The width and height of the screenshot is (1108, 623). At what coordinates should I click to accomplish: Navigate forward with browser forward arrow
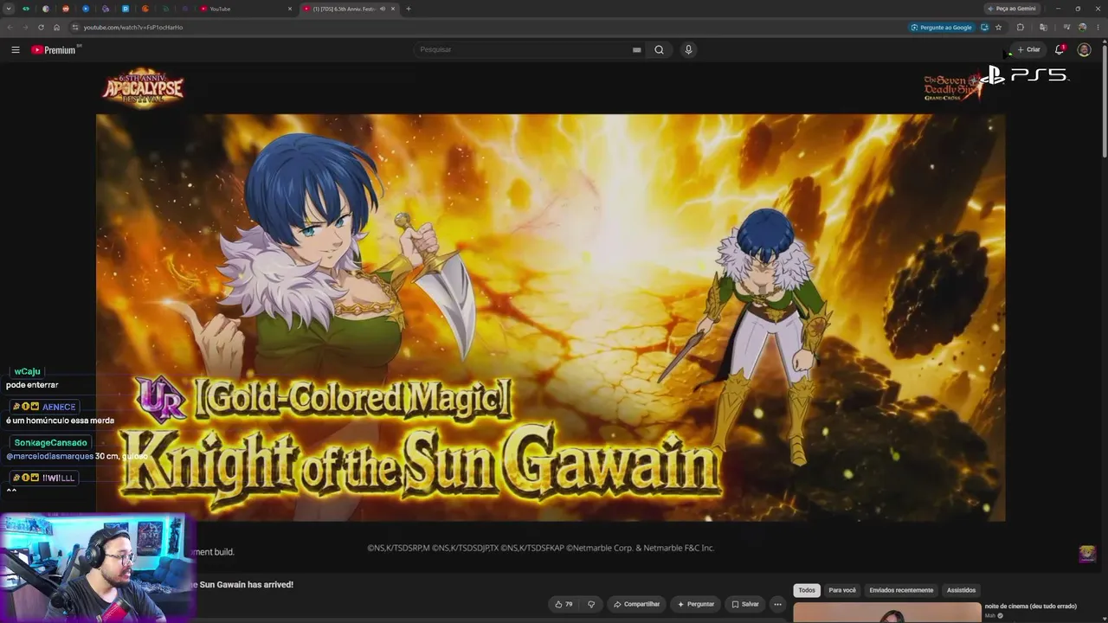24,27
